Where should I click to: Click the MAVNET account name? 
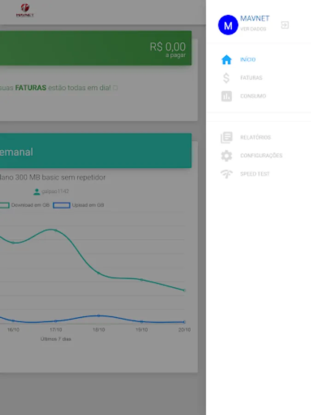coord(255,18)
